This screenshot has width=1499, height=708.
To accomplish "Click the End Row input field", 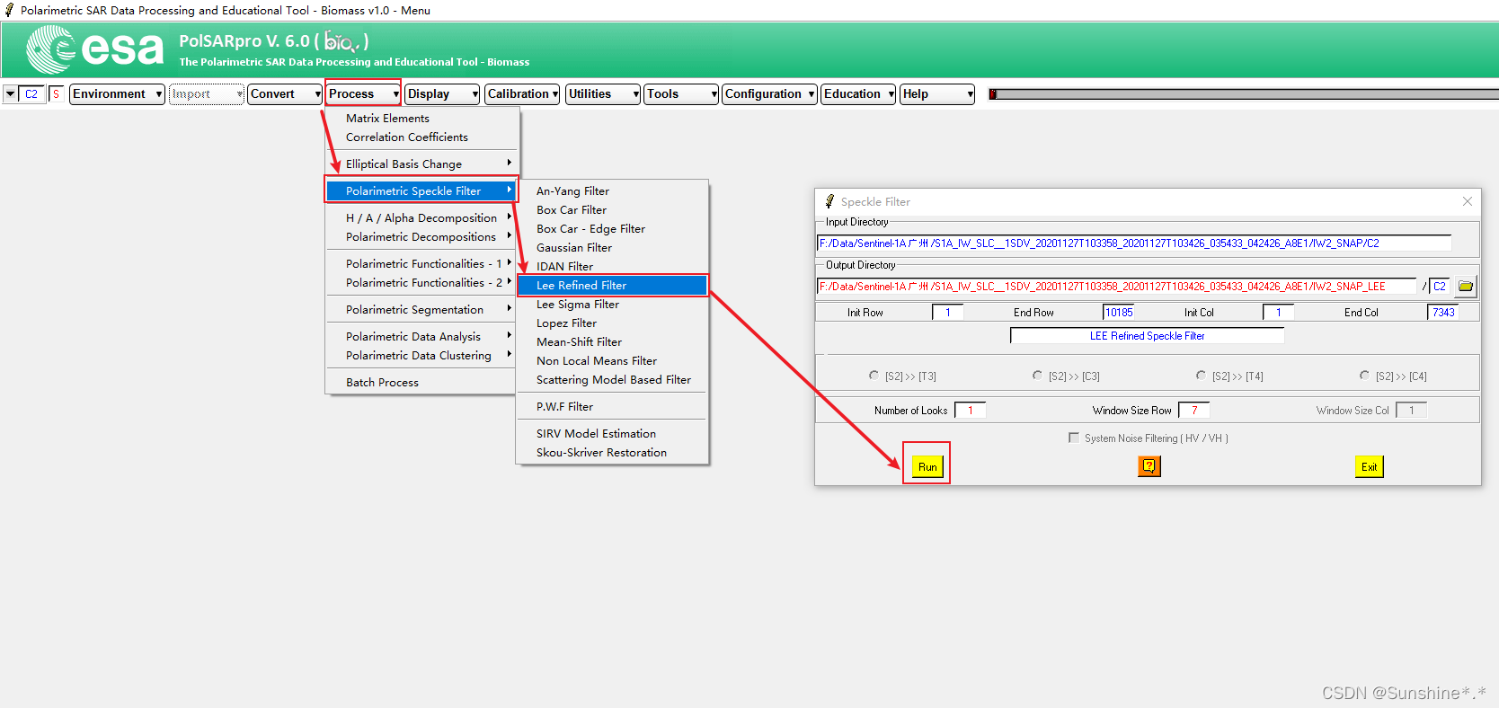I will pyautogui.click(x=1118, y=312).
